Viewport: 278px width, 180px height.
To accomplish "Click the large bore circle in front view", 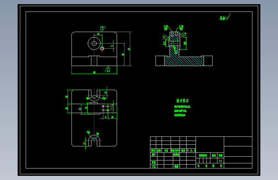I will [x=94, y=44].
